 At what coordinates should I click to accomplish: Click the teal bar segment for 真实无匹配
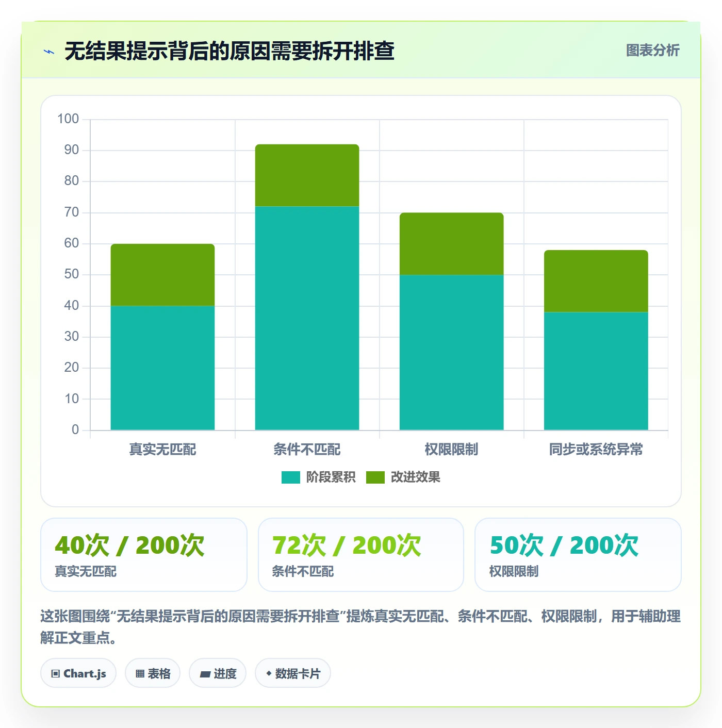coord(162,368)
